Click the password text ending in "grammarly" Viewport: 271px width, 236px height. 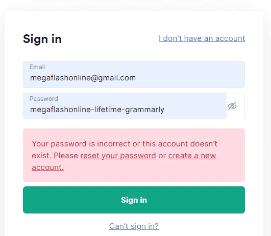coord(97,110)
